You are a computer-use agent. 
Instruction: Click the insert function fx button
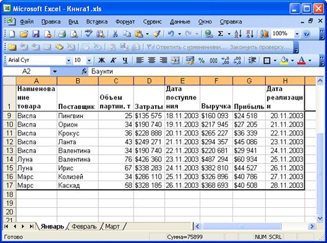[x=84, y=72]
